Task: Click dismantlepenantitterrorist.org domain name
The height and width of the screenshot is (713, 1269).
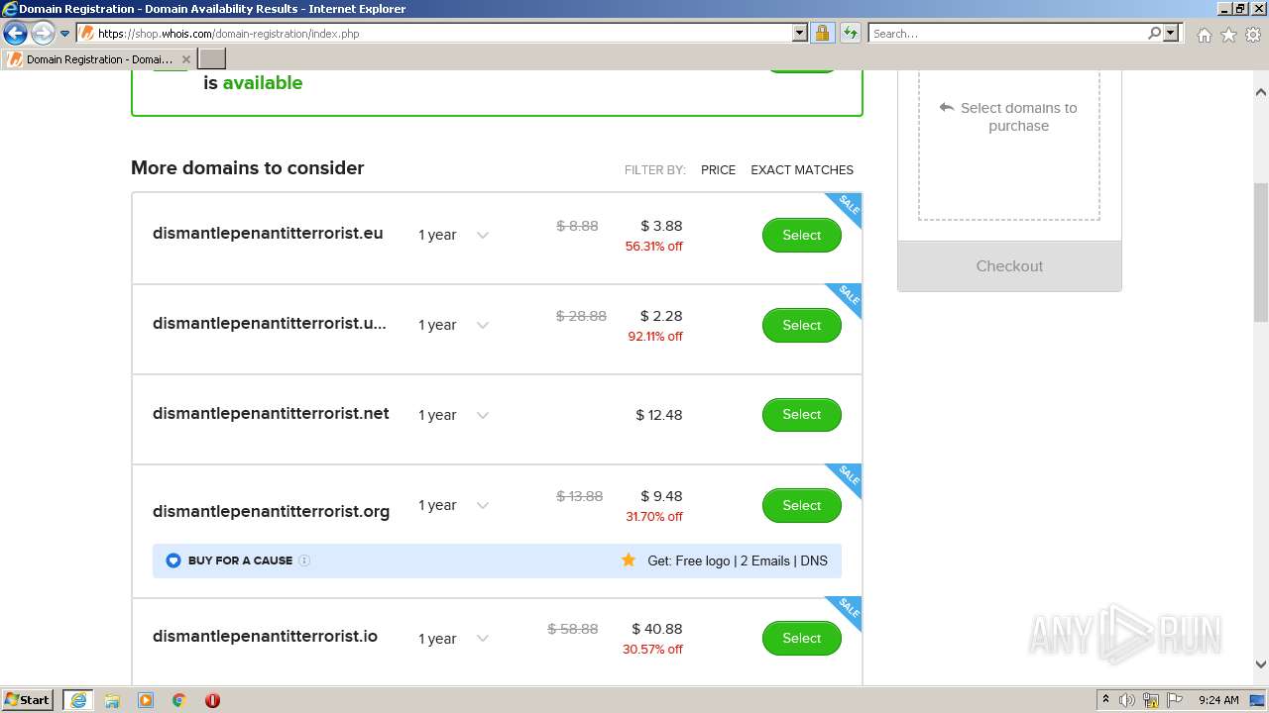Action: (x=271, y=511)
